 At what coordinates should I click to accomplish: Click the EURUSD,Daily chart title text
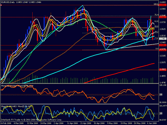8,2
